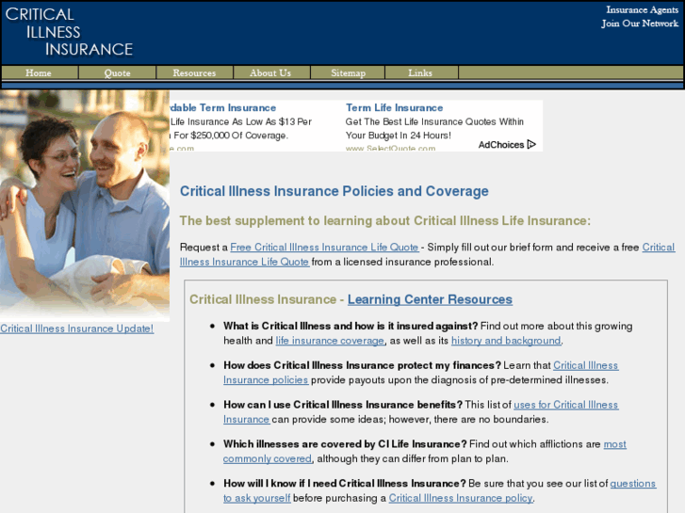685x513 pixels.
Task: Open the Home menu item
Action: point(39,72)
